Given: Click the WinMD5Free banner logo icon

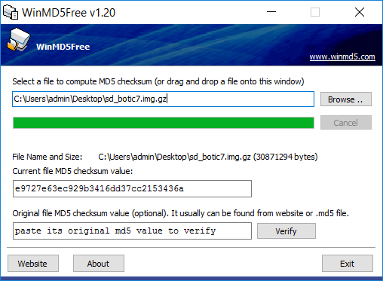Looking at the screenshot, I should click(x=18, y=40).
